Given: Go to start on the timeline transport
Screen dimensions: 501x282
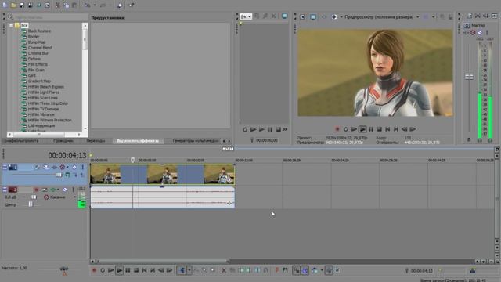Looking at the screenshot, I should (x=144, y=270).
